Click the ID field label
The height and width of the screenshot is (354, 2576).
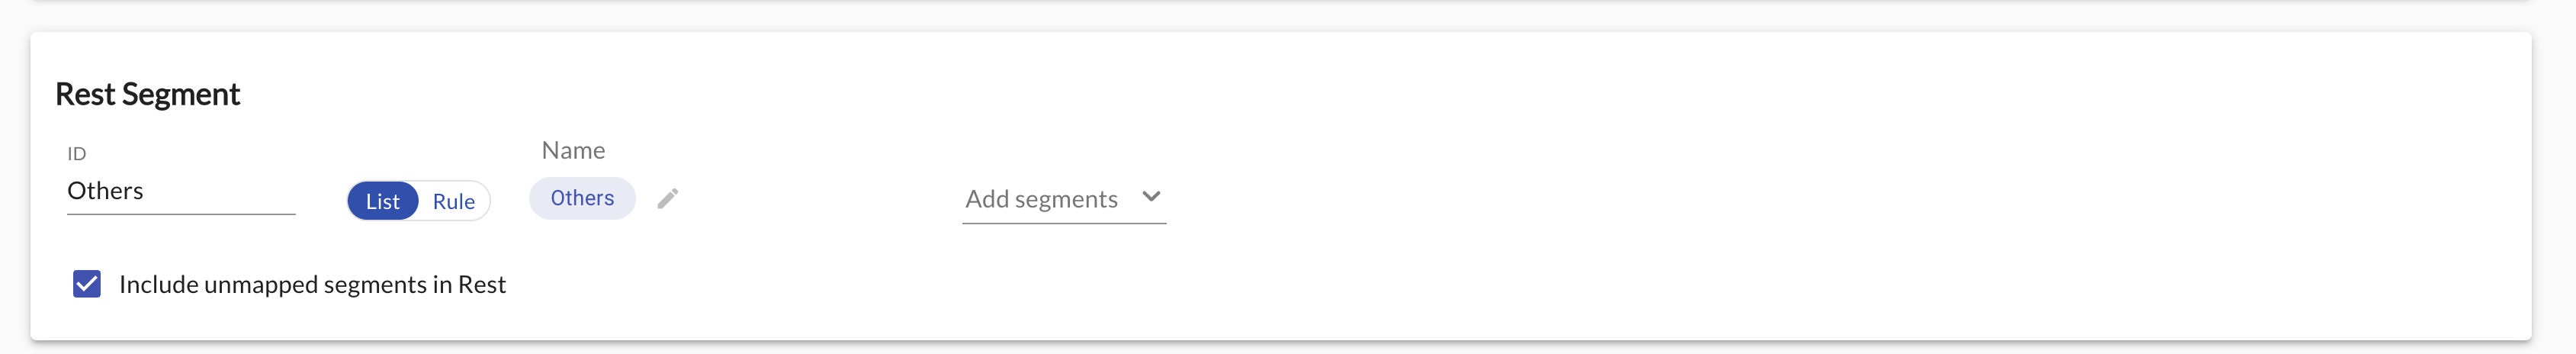[x=77, y=153]
